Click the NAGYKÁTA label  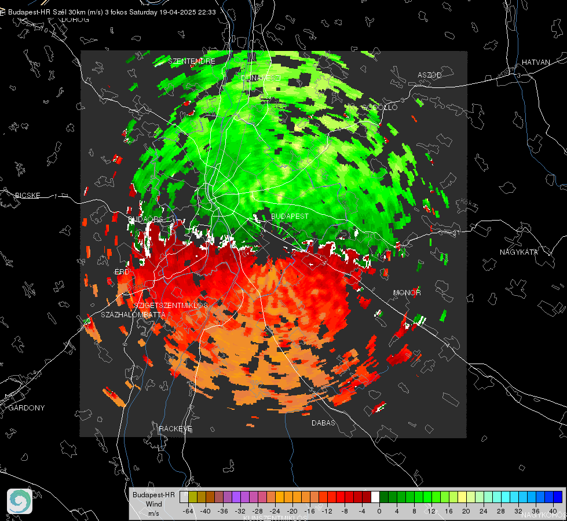[x=518, y=252]
